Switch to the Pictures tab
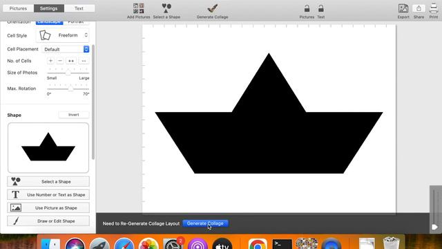This screenshot has width=442, height=249. (x=18, y=8)
